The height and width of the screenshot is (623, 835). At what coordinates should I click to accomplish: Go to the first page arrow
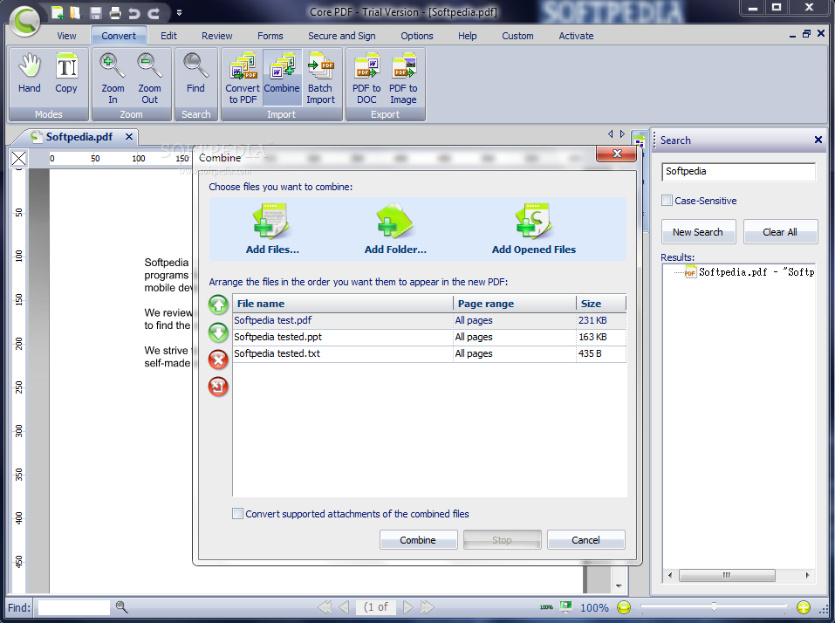tap(325, 607)
